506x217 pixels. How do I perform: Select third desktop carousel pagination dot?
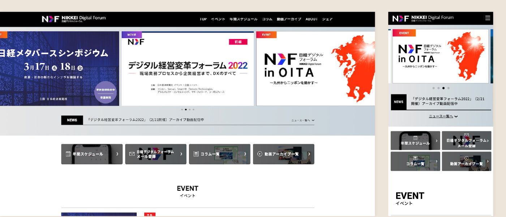pyautogui.click(x=190, y=109)
